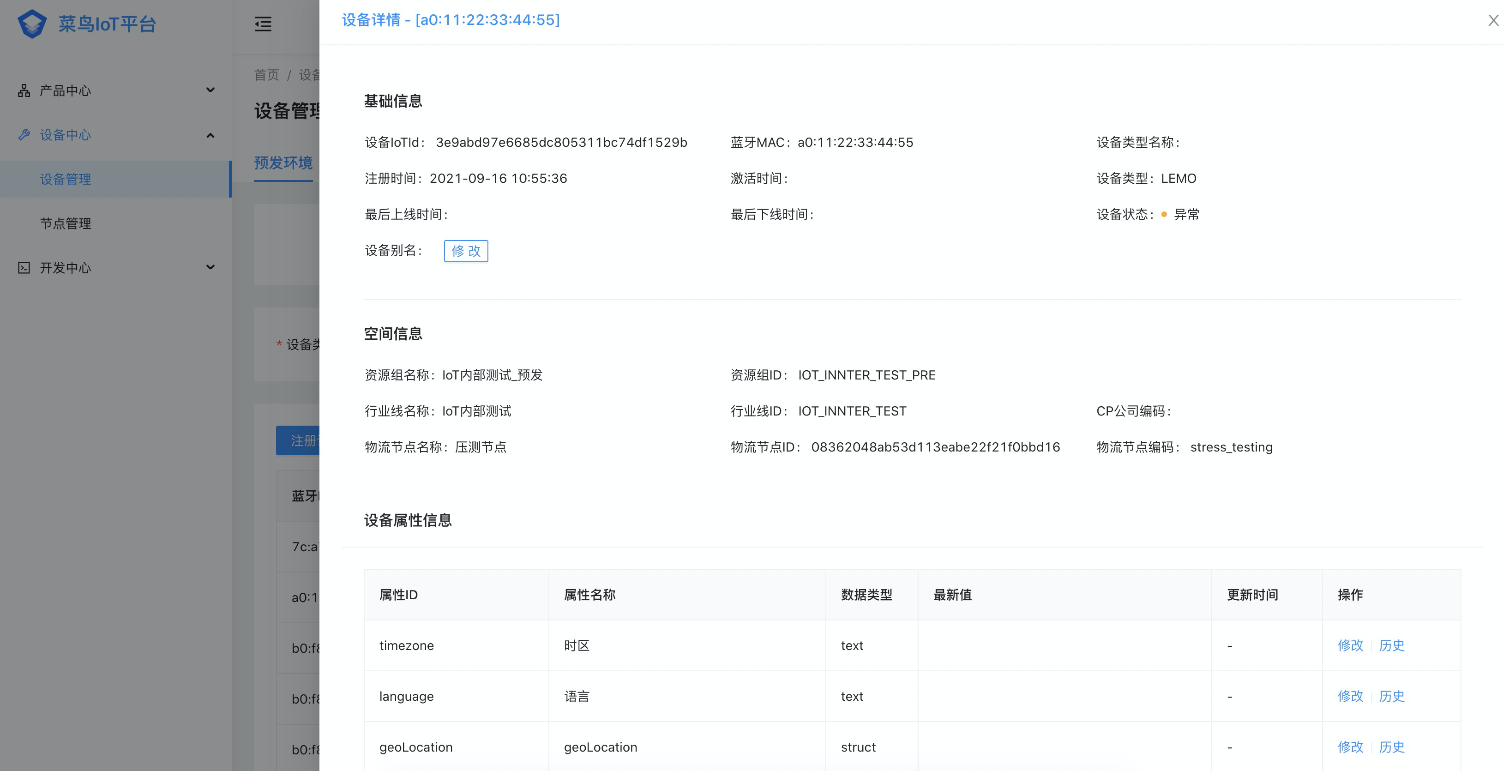Click 修改 link for language attribute
1503x771 pixels.
(1350, 696)
